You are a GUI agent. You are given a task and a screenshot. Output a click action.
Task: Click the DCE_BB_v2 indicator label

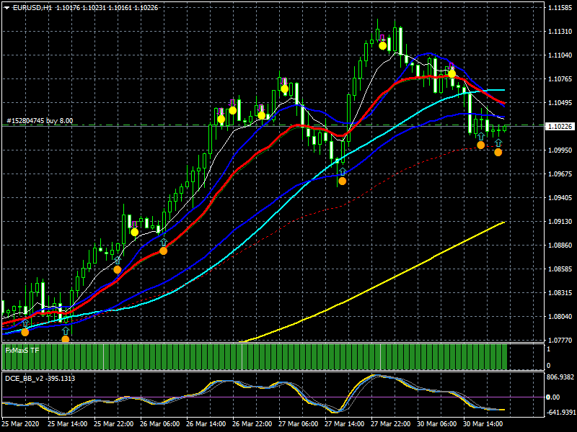pyautogui.click(x=40, y=379)
